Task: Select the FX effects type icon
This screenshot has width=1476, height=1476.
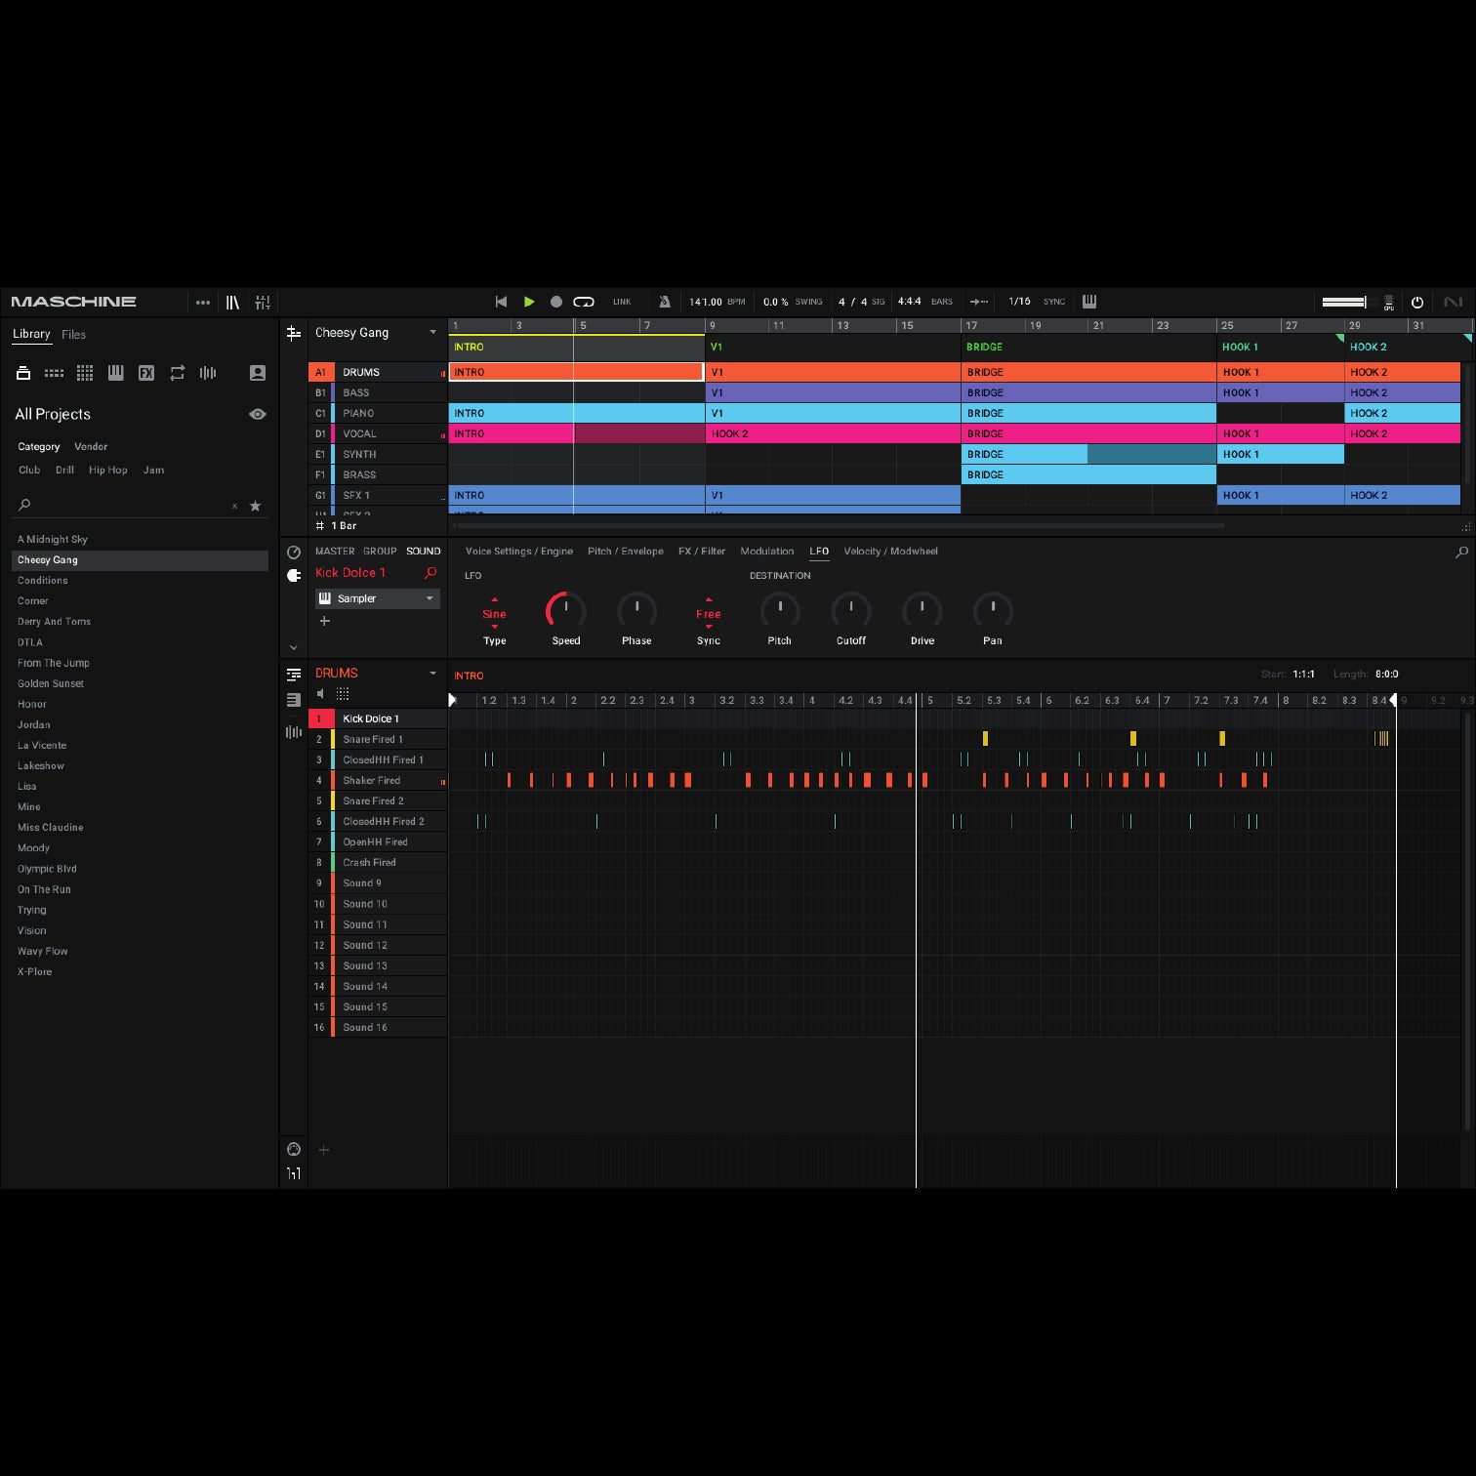Action: point(146,373)
